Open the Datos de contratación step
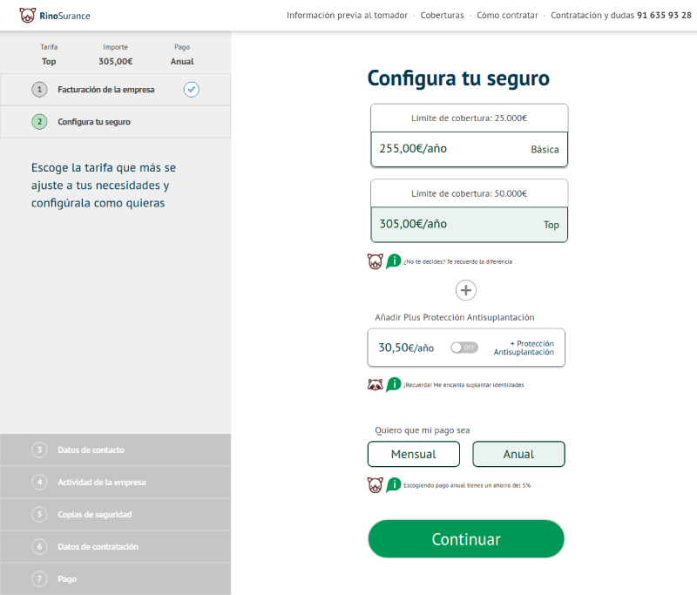This screenshot has height=595, width=697. [x=116, y=546]
